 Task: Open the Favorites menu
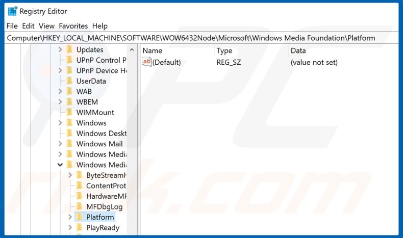click(73, 25)
